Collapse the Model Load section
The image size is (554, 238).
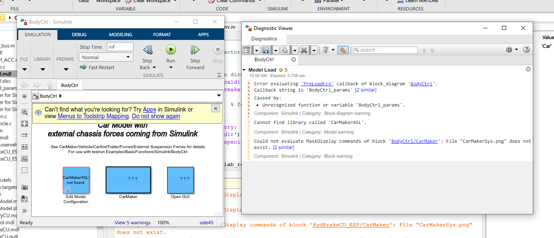[x=244, y=70]
